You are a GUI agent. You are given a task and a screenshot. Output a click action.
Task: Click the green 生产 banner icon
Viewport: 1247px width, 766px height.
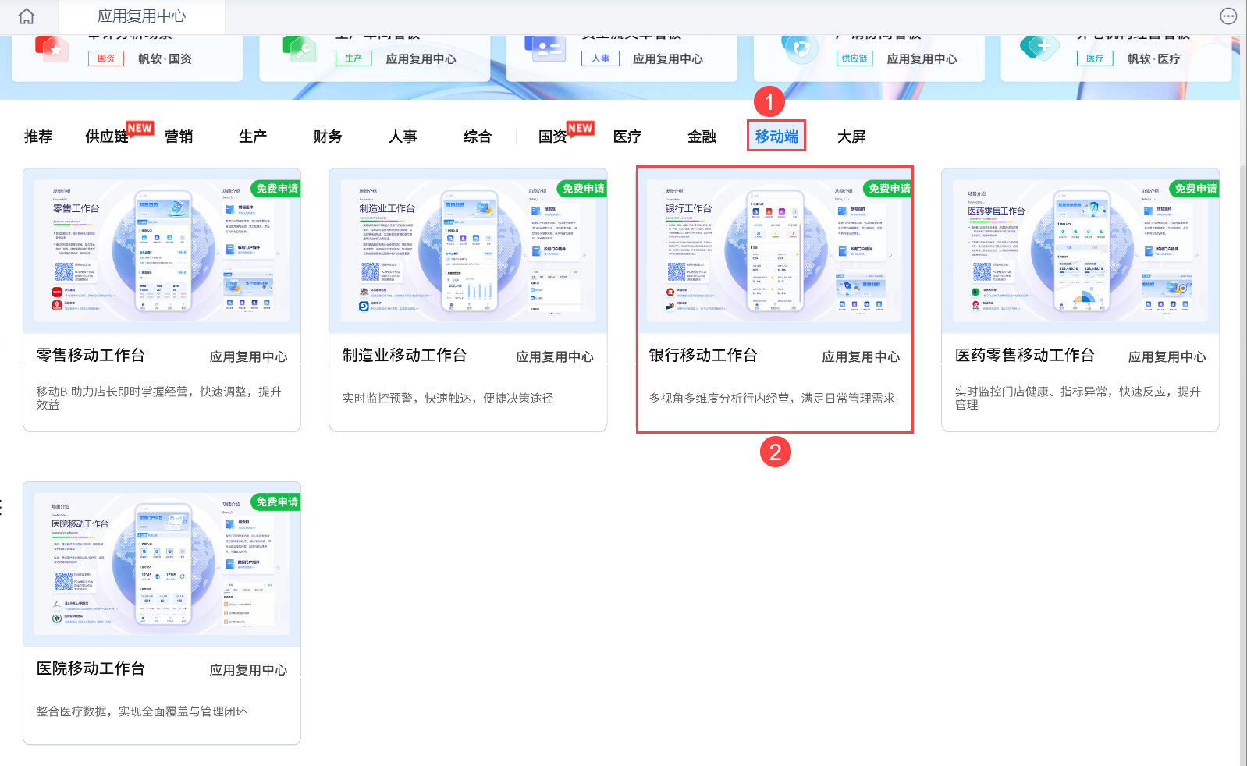[300, 48]
